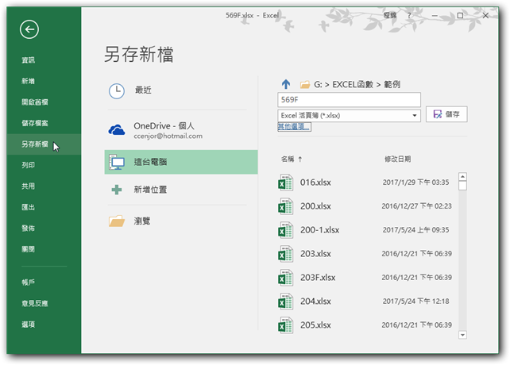The height and width of the screenshot is (365, 510).
Task: Click the clock icon for recent locations
Action: click(117, 91)
